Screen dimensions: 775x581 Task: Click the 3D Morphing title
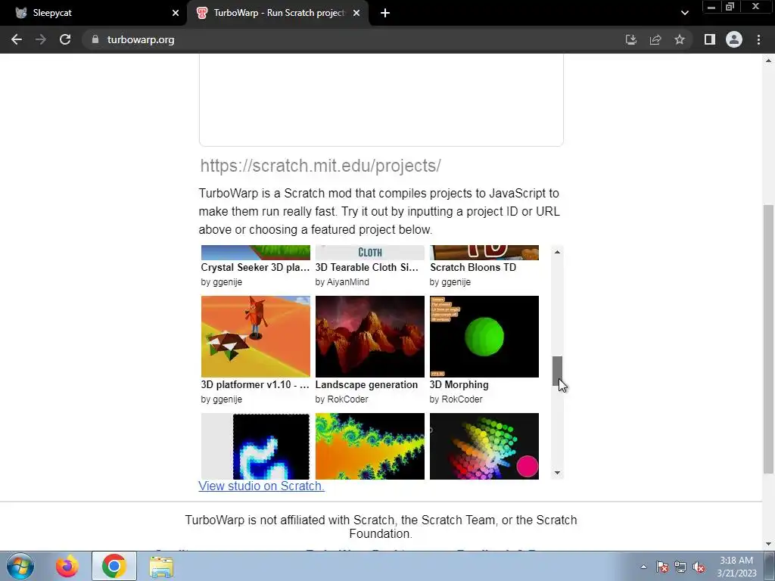point(459,384)
